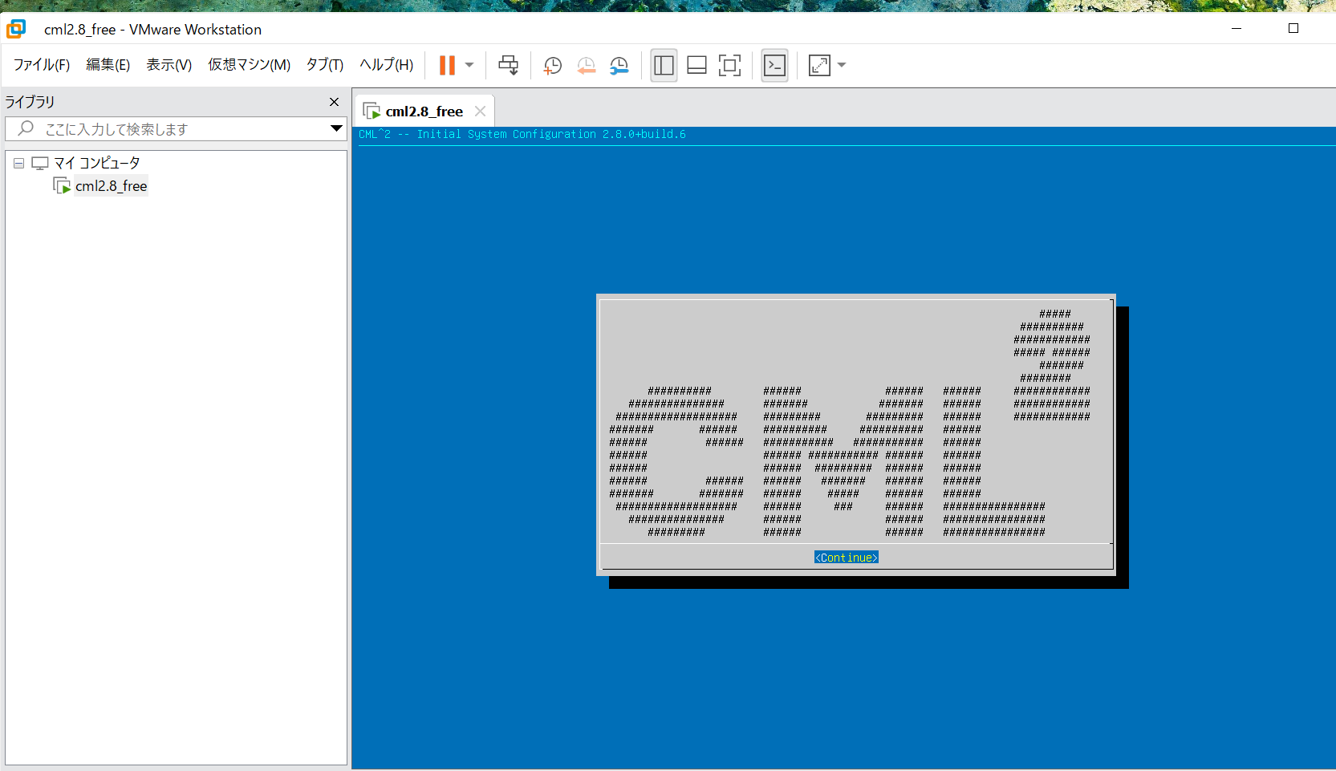The height and width of the screenshot is (771, 1336).
Task: Enter full screen mode icon
Action: (729, 65)
